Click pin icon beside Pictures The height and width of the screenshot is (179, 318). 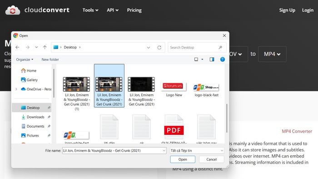[x=49, y=135]
